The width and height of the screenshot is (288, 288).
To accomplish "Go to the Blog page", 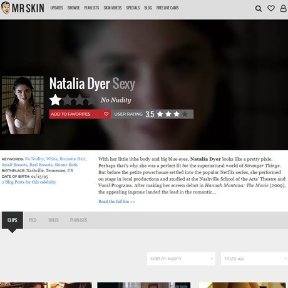I will pos(148,8).
